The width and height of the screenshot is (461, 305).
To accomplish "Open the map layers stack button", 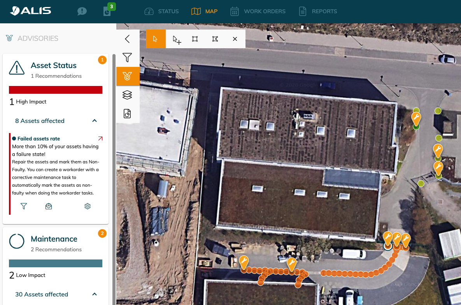I will click(127, 95).
